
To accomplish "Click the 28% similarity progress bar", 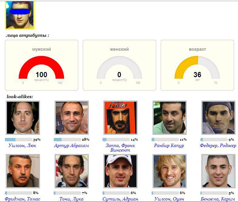I will click(67, 139).
